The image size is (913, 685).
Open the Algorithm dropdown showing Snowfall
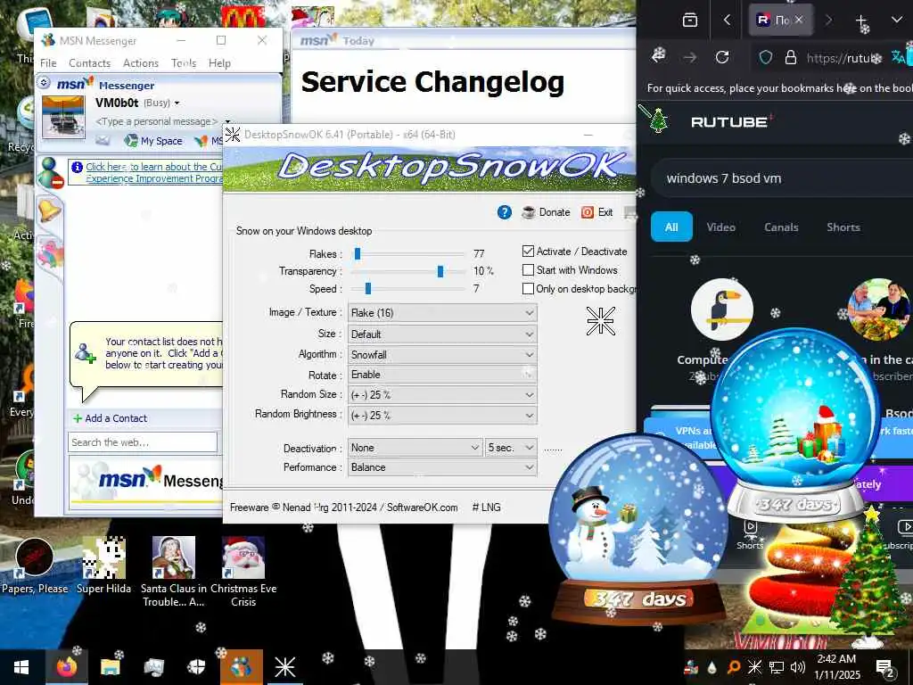click(442, 355)
